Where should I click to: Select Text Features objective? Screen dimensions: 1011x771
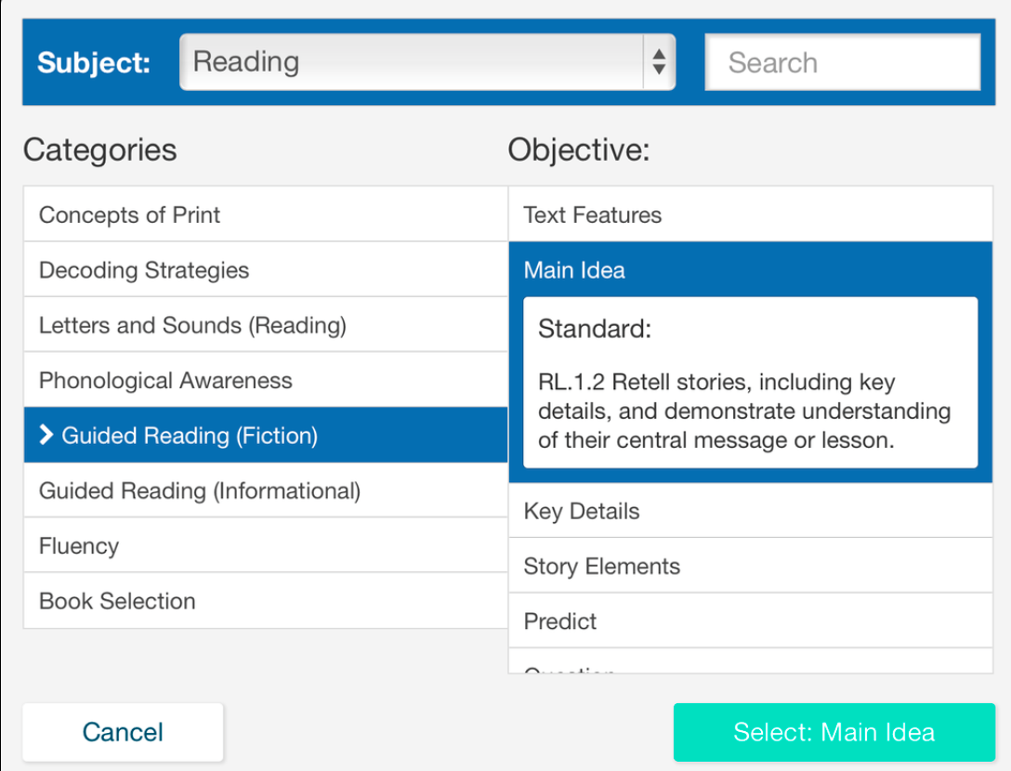pyautogui.click(x=750, y=215)
